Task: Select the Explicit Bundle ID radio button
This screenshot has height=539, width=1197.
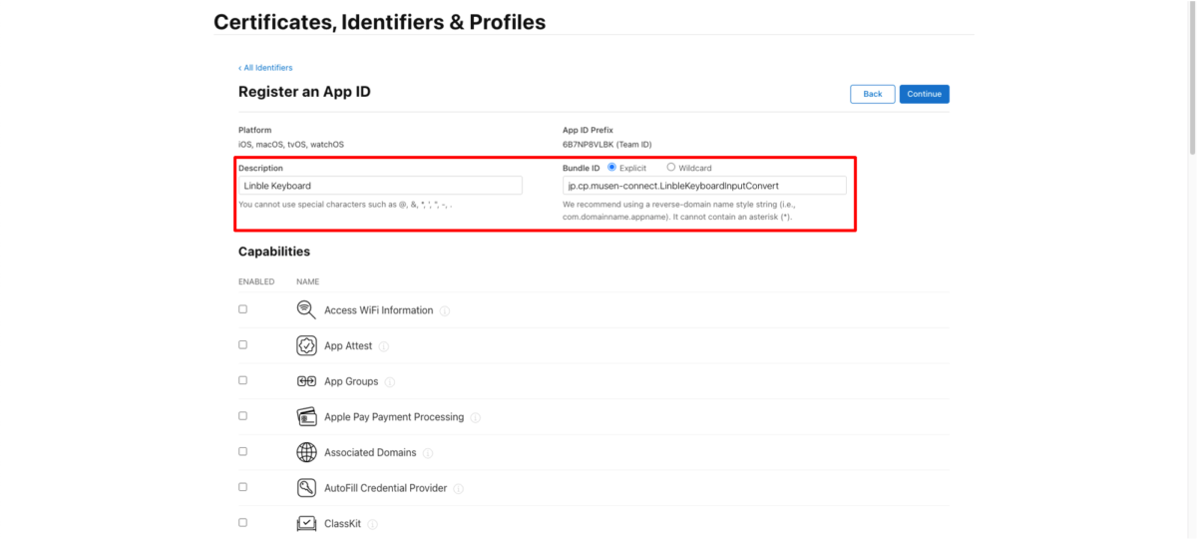Action: click(611, 168)
